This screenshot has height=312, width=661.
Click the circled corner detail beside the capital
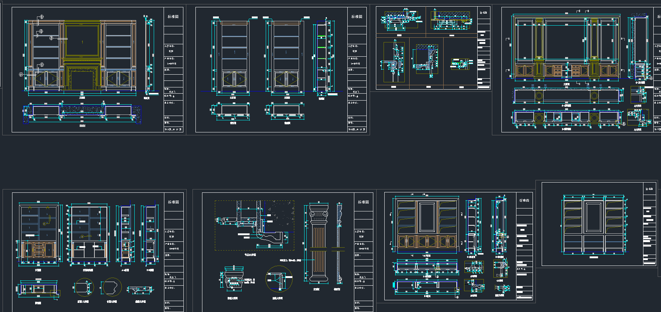pos(279,279)
